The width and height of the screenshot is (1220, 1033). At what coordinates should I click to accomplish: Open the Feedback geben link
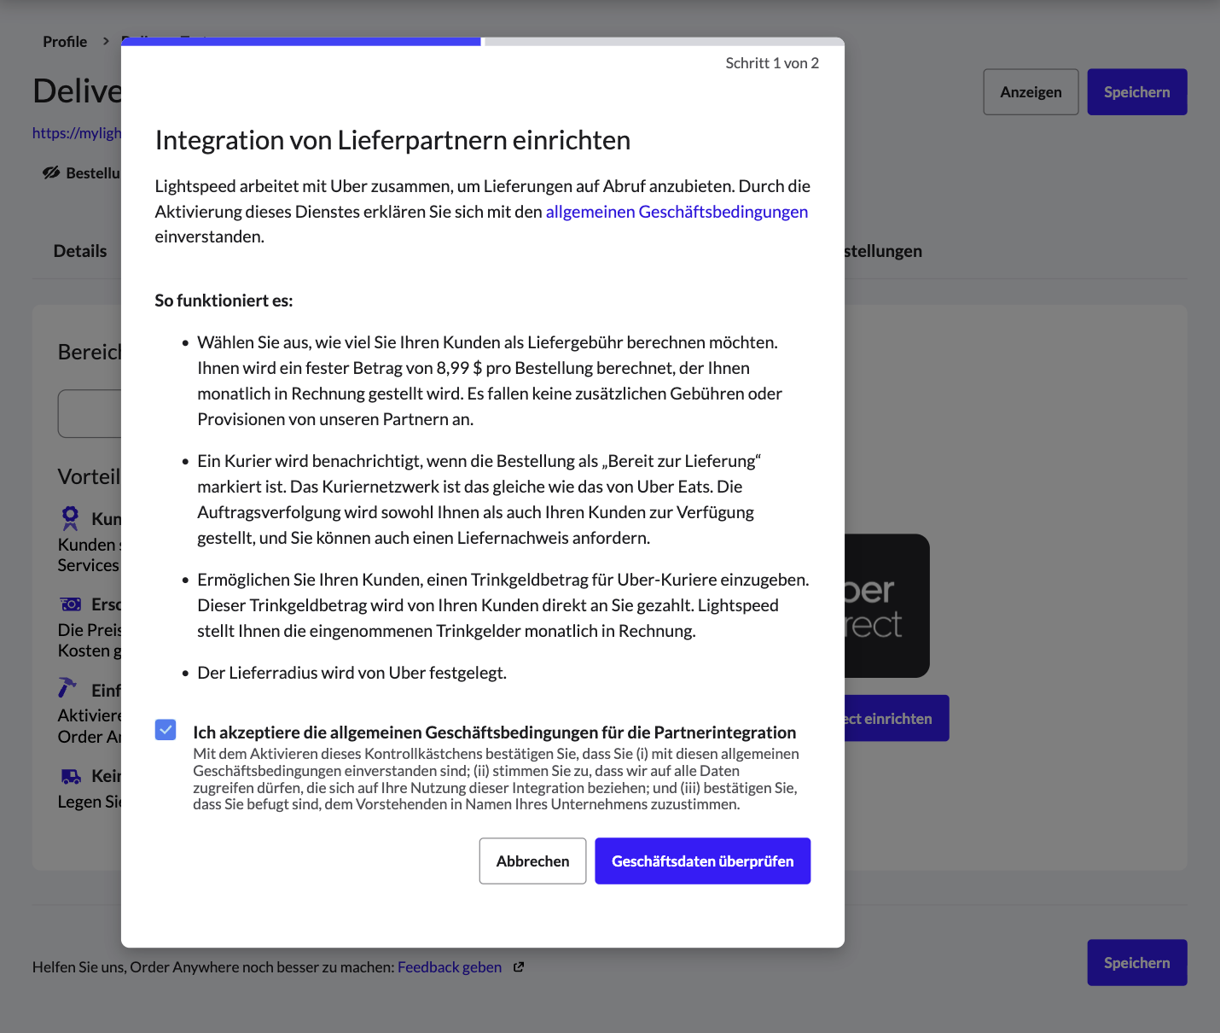(x=450, y=967)
